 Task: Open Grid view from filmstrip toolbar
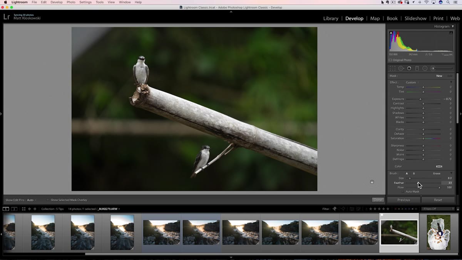pos(23,209)
